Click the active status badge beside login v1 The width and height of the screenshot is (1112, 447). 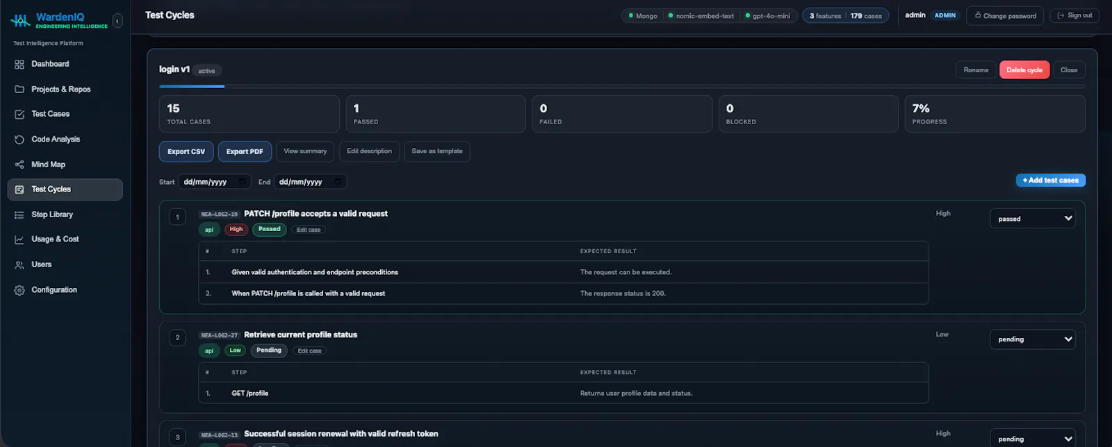[206, 71]
